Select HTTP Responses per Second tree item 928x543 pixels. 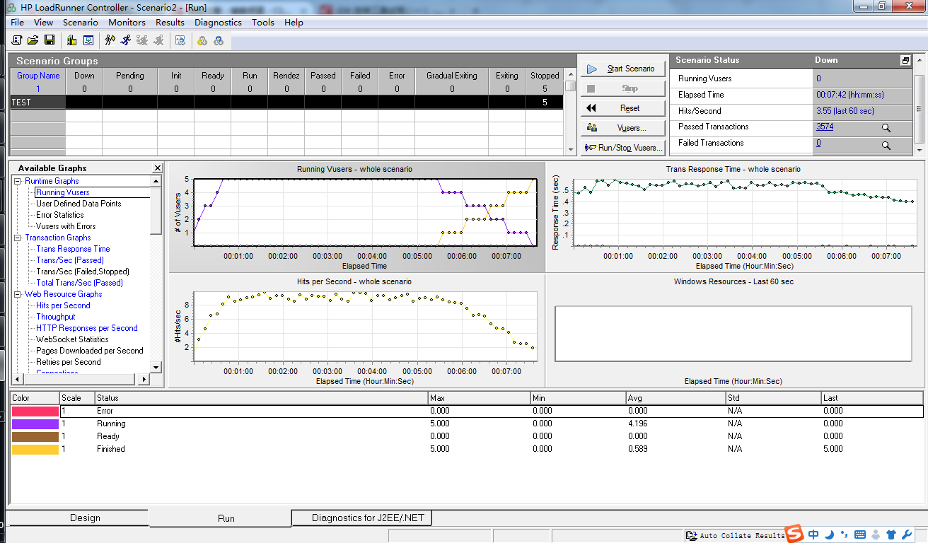87,328
